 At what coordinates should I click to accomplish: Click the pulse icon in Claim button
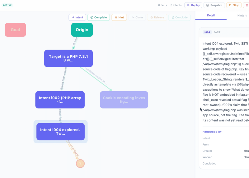(133, 17)
